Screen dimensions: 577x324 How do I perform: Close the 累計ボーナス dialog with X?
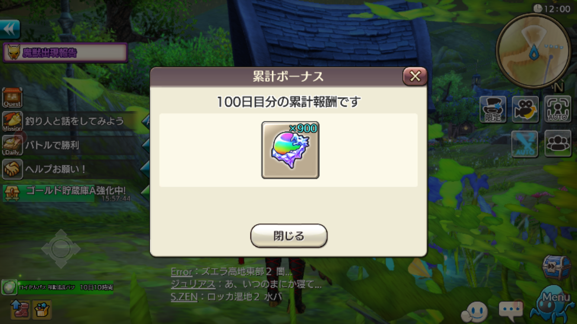click(x=415, y=76)
